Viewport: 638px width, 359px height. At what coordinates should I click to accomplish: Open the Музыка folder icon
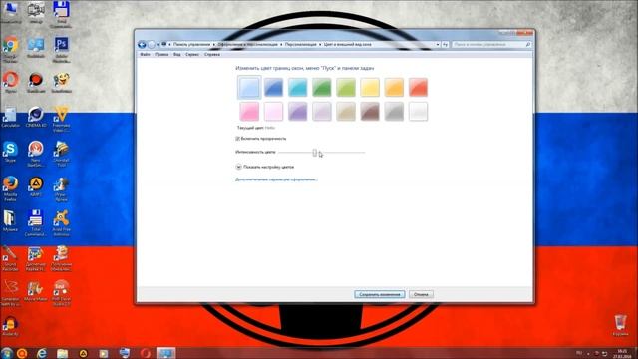[10, 221]
